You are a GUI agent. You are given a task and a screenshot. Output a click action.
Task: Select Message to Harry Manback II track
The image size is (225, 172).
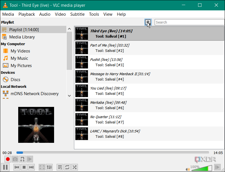(149, 77)
